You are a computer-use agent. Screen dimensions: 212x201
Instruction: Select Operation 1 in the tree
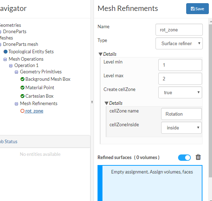[26, 65]
